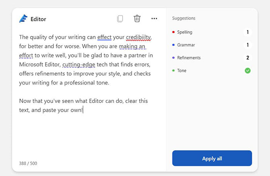
Task: Place cursor after "paste your own!" text
Action: pos(83,110)
